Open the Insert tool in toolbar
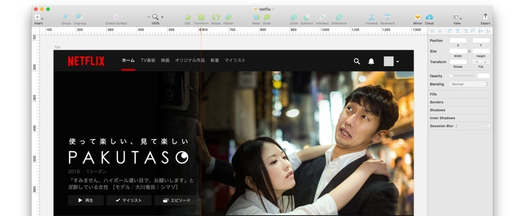Screen dimensions: 524x216 tap(38, 17)
